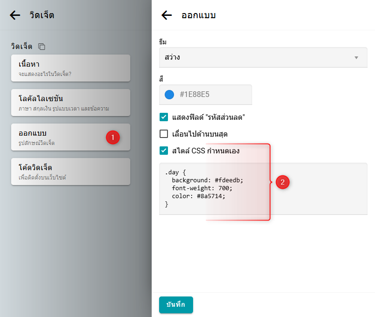Enable the เลื่อนไปด้านบนสุด checkbox
375x317 pixels.
[x=164, y=134]
